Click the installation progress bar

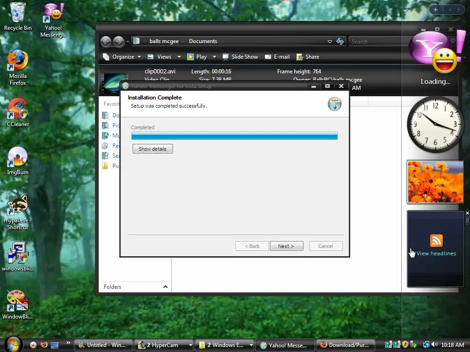pos(235,136)
